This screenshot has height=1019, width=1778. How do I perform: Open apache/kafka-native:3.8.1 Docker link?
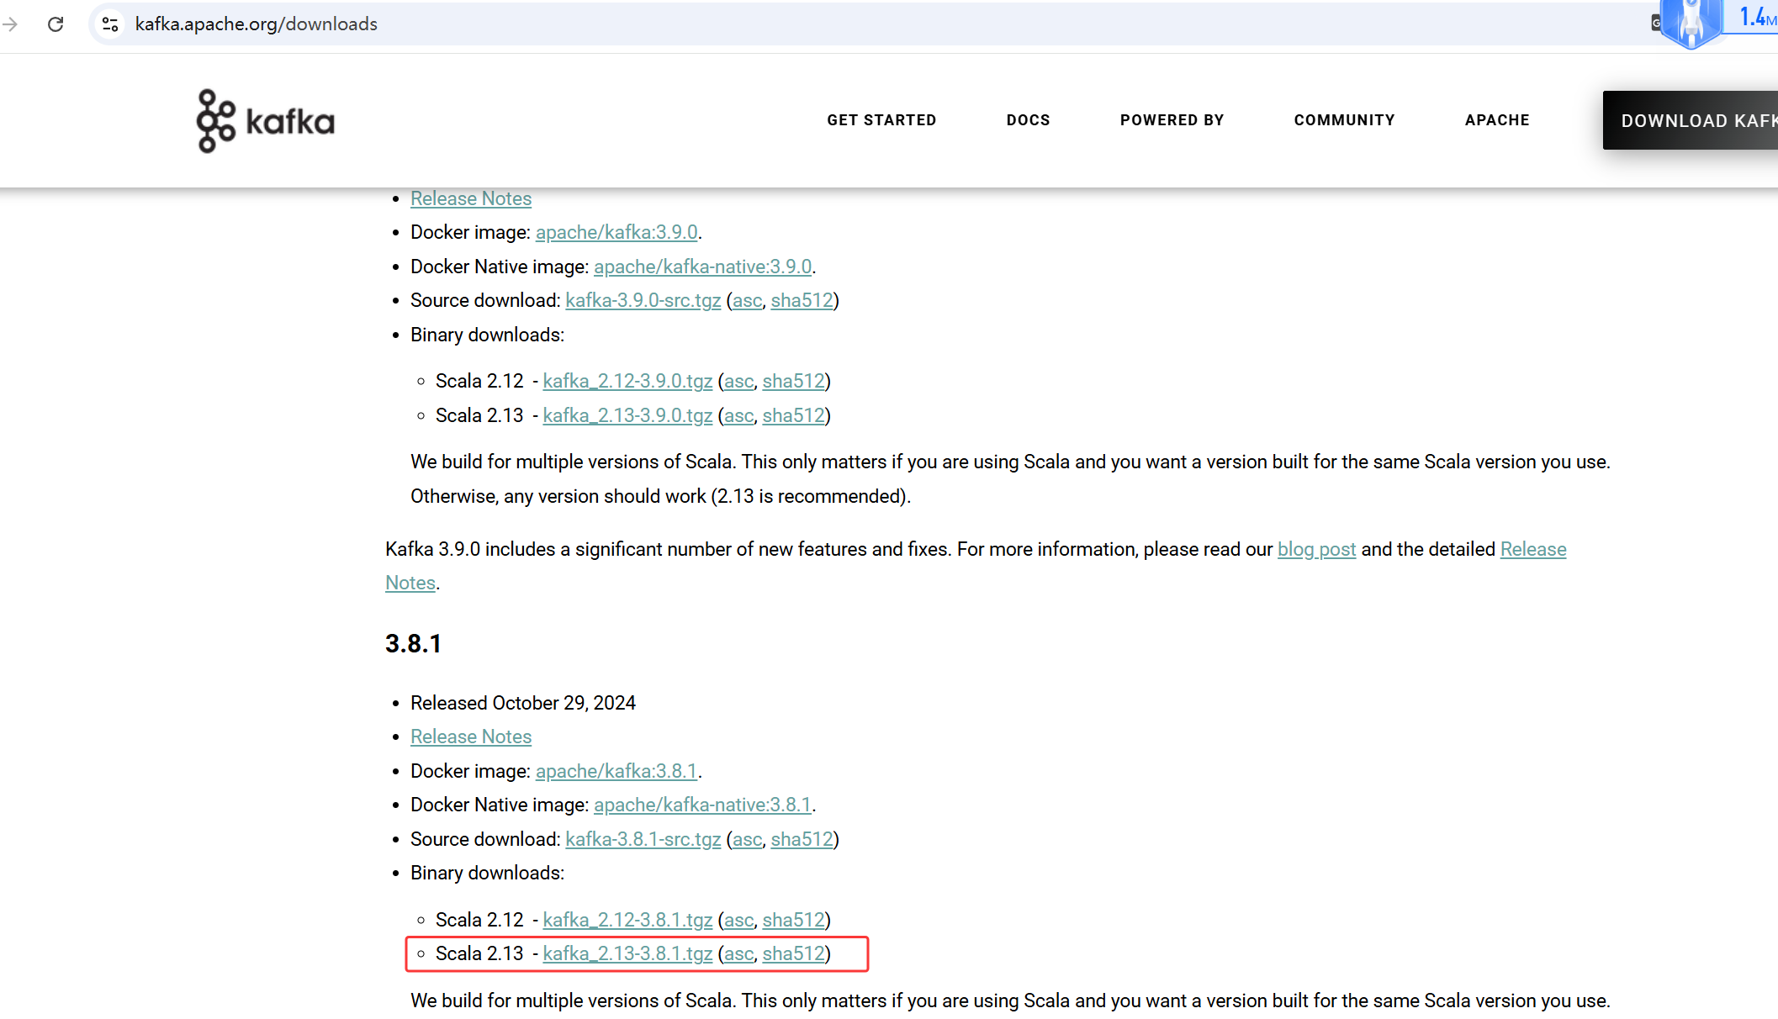(x=702, y=805)
